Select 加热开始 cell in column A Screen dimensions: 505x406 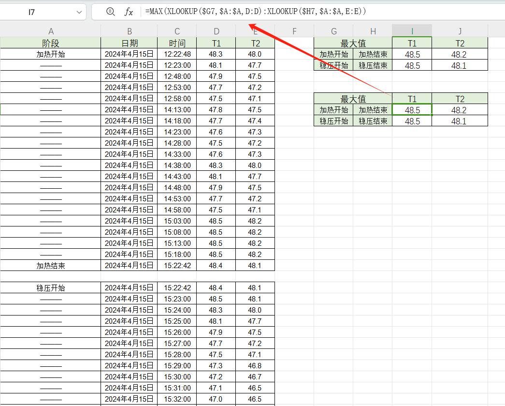coord(51,54)
